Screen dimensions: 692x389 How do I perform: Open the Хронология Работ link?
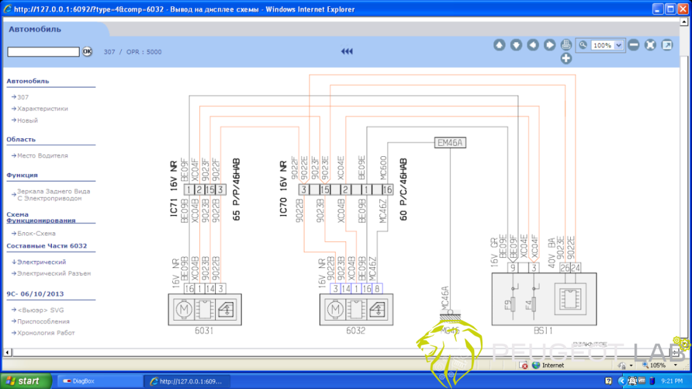coord(46,333)
